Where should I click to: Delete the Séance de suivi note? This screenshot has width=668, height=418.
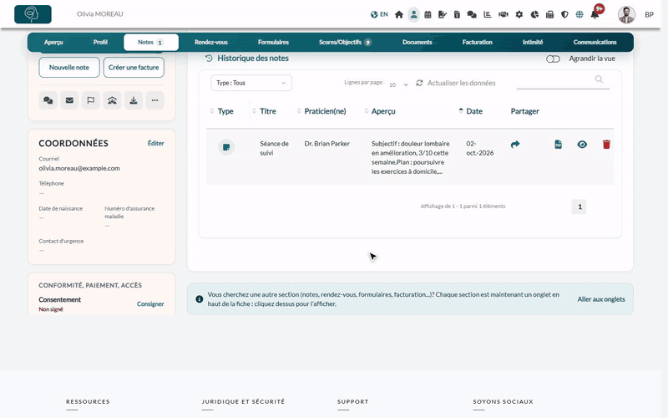pyautogui.click(x=606, y=145)
